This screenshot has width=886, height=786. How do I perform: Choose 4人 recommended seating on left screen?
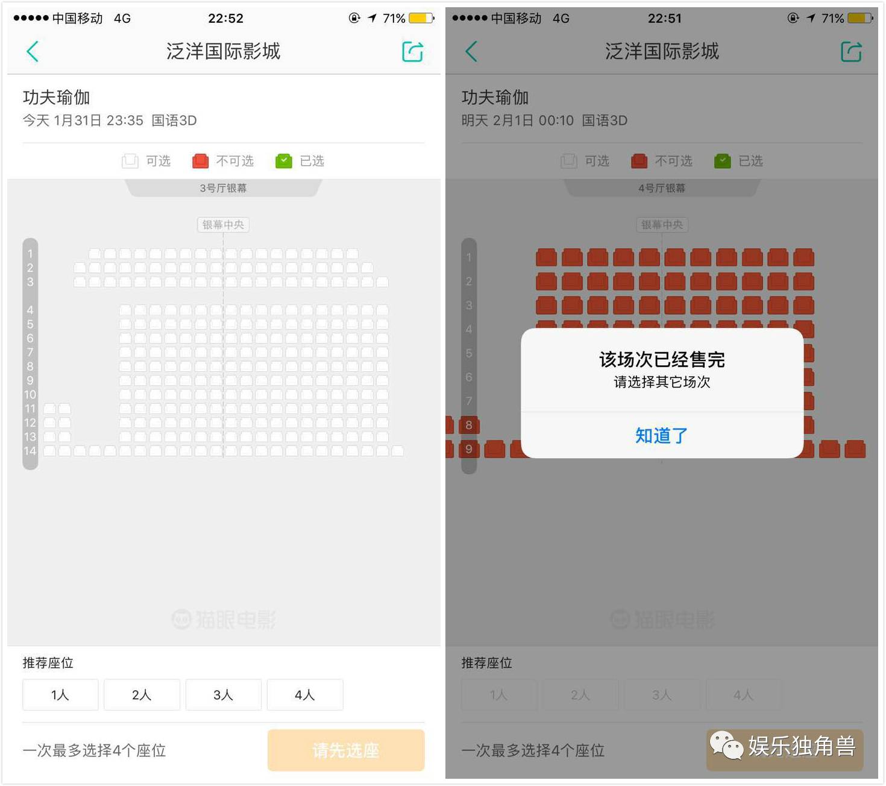[x=305, y=695]
